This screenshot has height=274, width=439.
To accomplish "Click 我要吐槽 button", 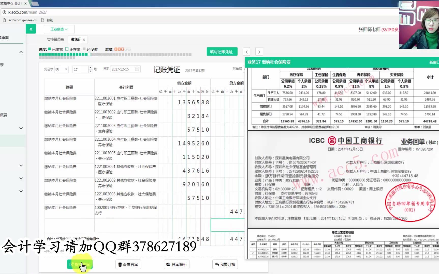I will tap(225, 264).
